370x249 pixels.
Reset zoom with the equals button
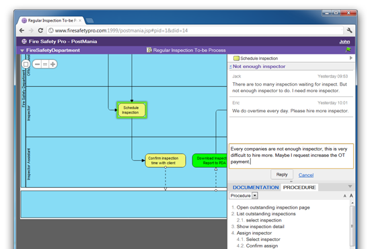point(45,64)
